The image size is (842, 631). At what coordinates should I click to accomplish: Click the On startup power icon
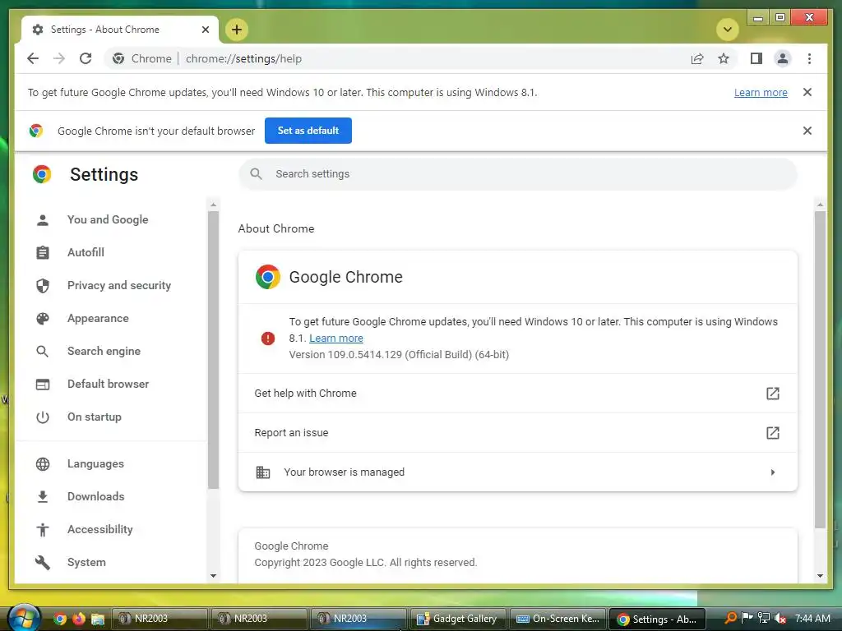click(43, 417)
